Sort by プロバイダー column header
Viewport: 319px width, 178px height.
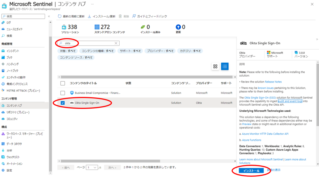(204, 83)
